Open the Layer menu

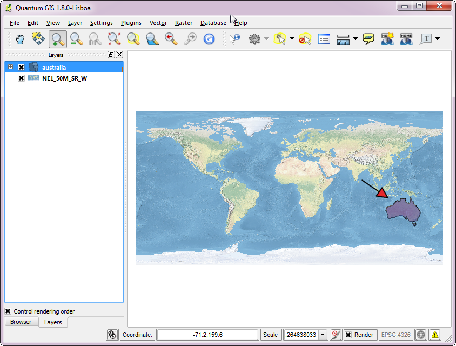(75, 23)
